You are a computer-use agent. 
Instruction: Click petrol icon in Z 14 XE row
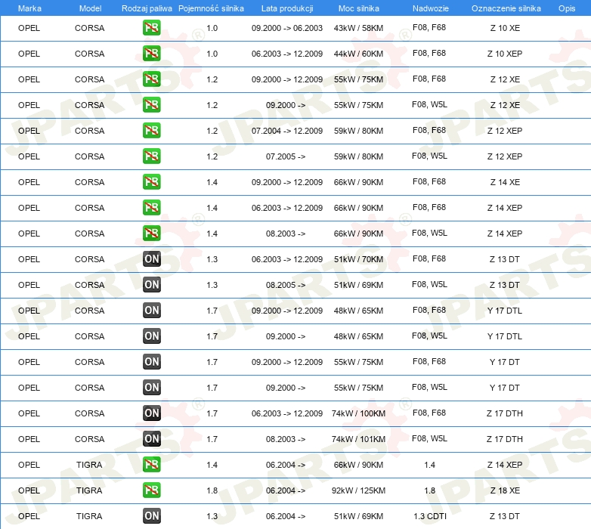point(151,182)
